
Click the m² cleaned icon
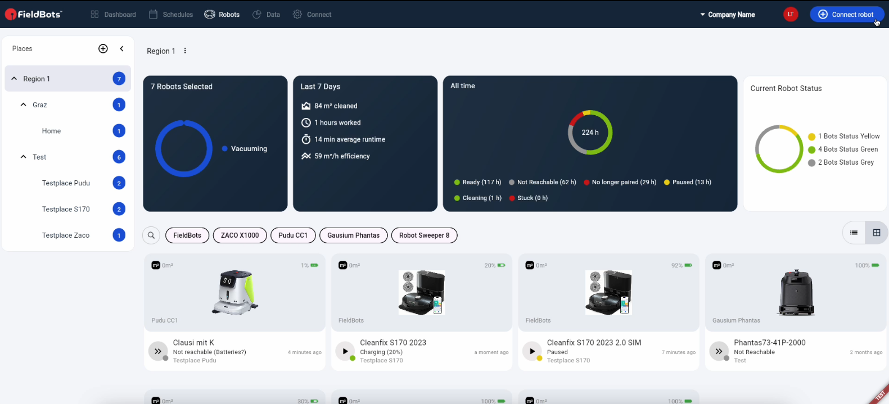(x=306, y=106)
